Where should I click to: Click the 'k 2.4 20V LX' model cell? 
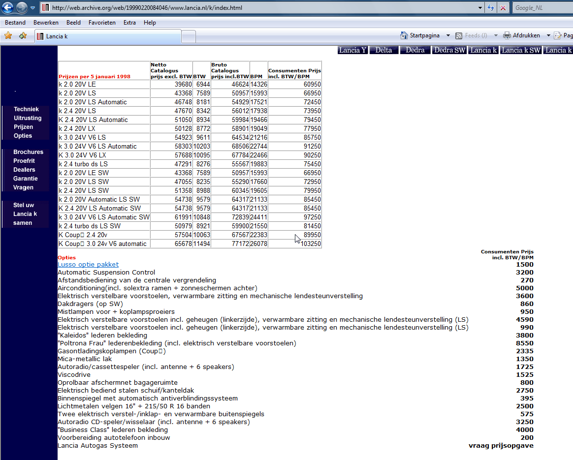(x=104, y=128)
